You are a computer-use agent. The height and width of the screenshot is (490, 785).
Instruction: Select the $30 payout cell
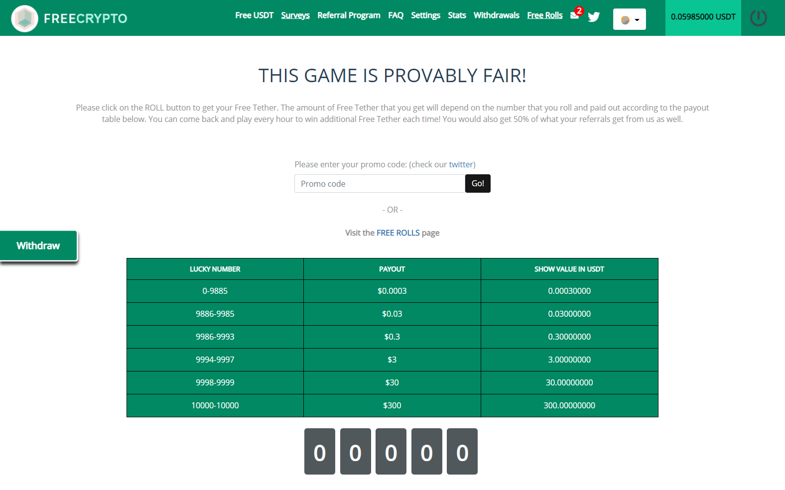click(x=392, y=382)
